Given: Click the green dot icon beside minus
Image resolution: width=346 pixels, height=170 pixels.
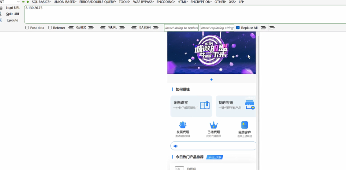Looking at the screenshot, I should (x=28, y=2).
